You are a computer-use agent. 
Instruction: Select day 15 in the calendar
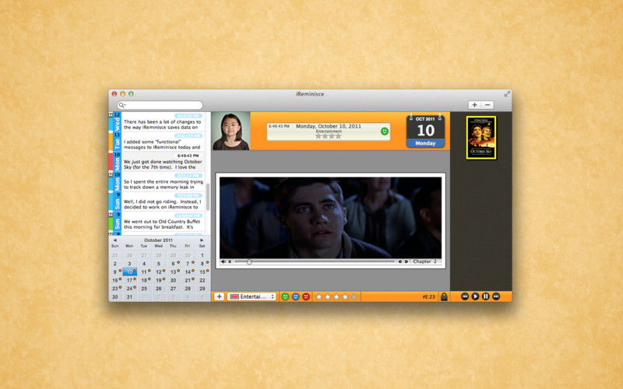point(202,272)
